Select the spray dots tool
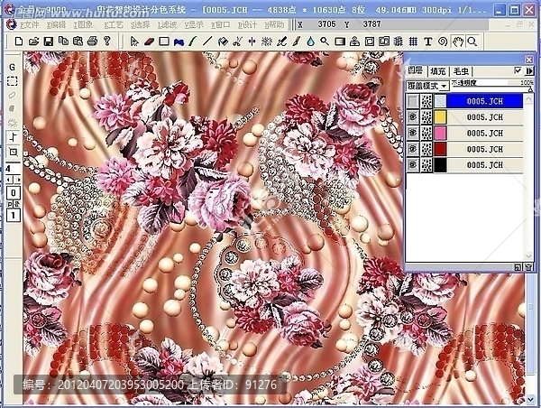The image size is (541, 408). coord(267,42)
